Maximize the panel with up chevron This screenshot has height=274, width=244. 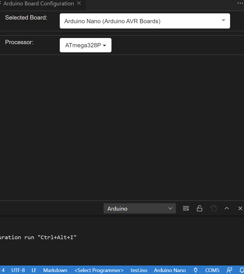coord(227,208)
